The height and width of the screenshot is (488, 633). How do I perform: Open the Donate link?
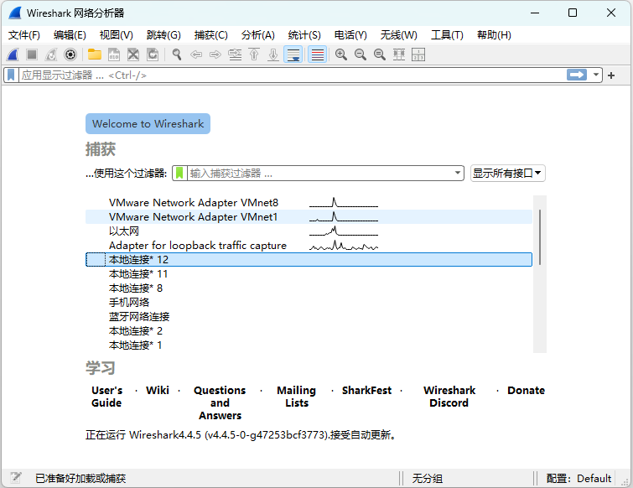coord(526,391)
